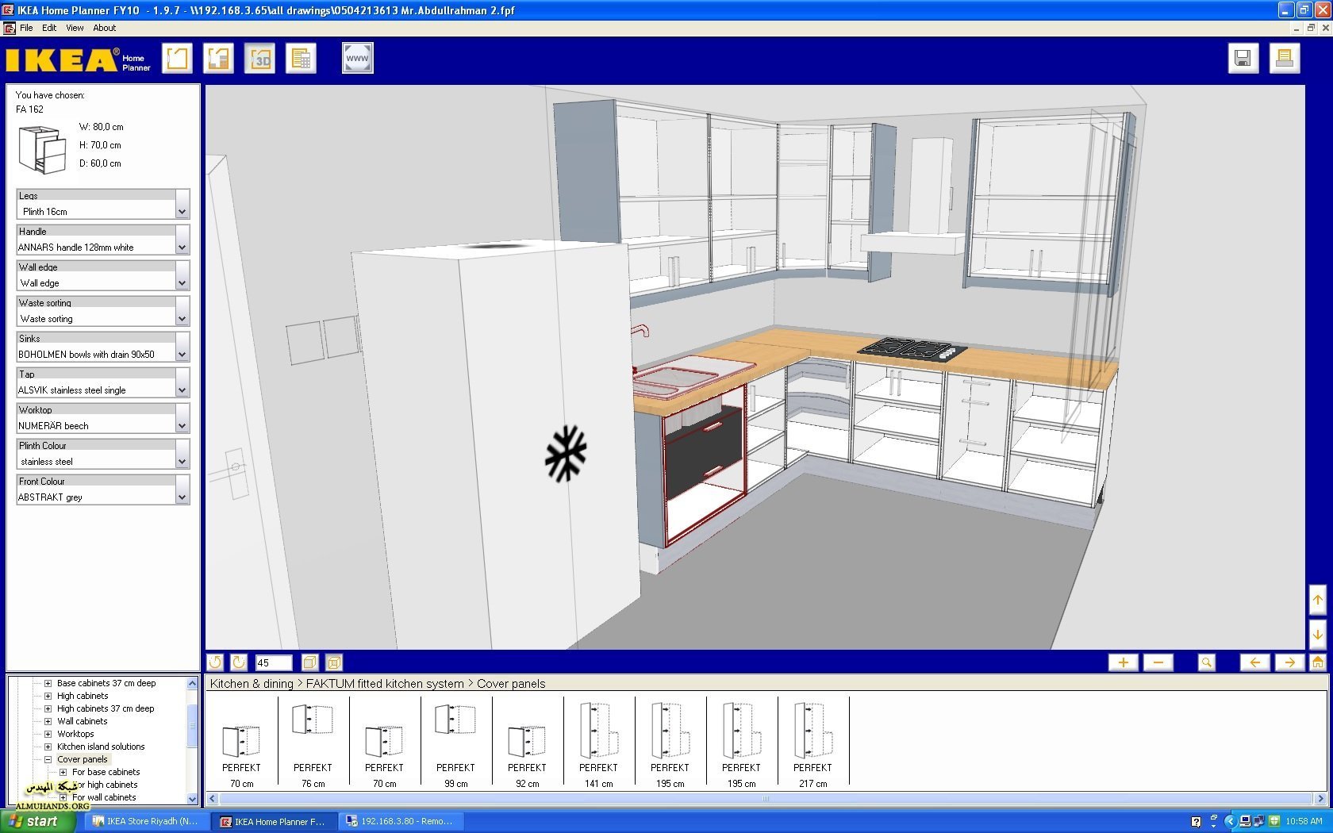The width and height of the screenshot is (1333, 833).
Task: Open the View menu
Action: [x=75, y=28]
